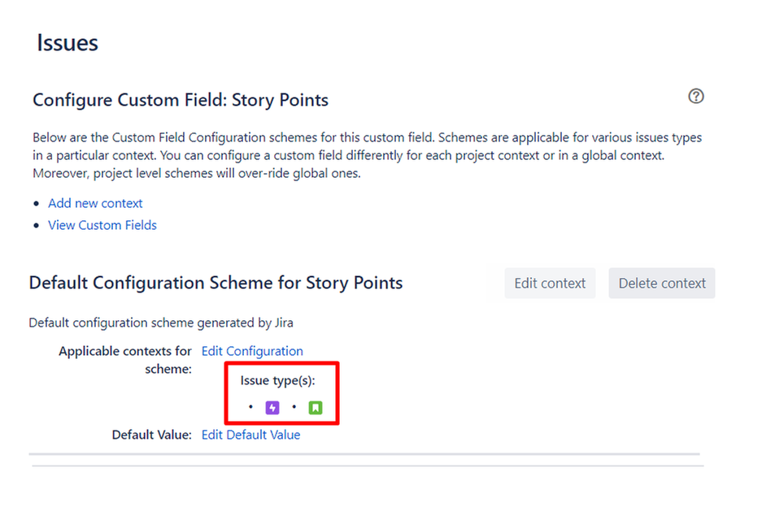Click the Default Configuration Scheme for Story Points heading
Viewport: 758px width, 524px height.
[216, 283]
